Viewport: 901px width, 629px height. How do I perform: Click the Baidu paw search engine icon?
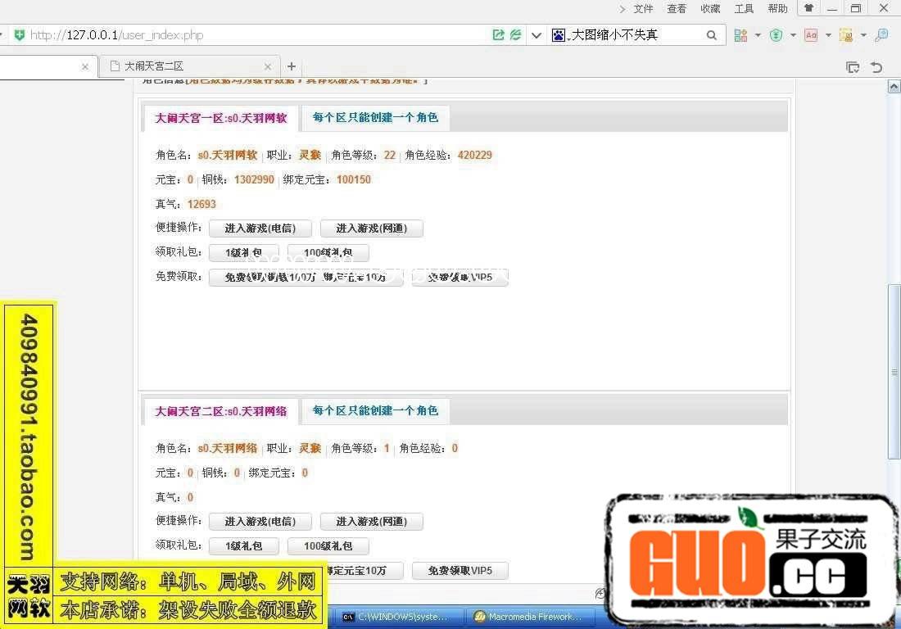click(559, 35)
